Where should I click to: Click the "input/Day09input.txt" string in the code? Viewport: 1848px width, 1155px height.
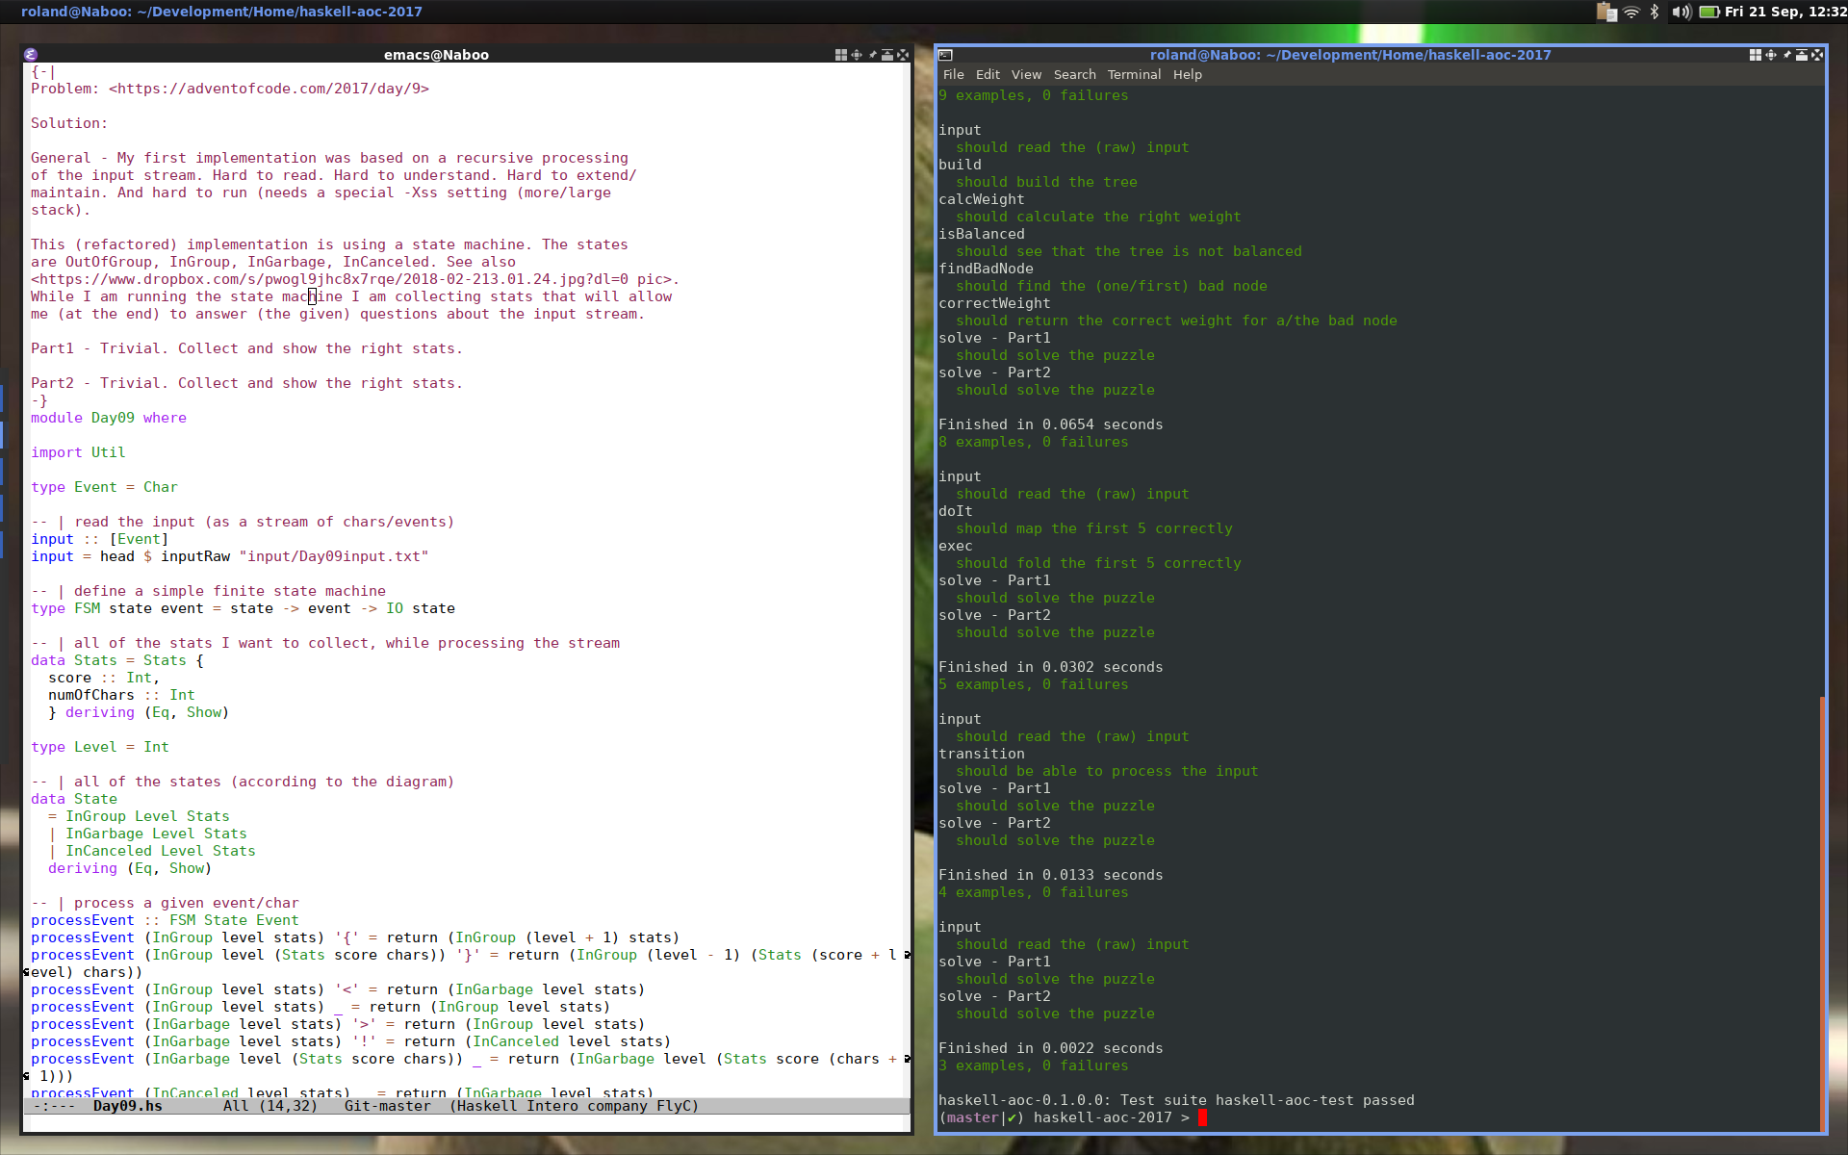tap(334, 556)
